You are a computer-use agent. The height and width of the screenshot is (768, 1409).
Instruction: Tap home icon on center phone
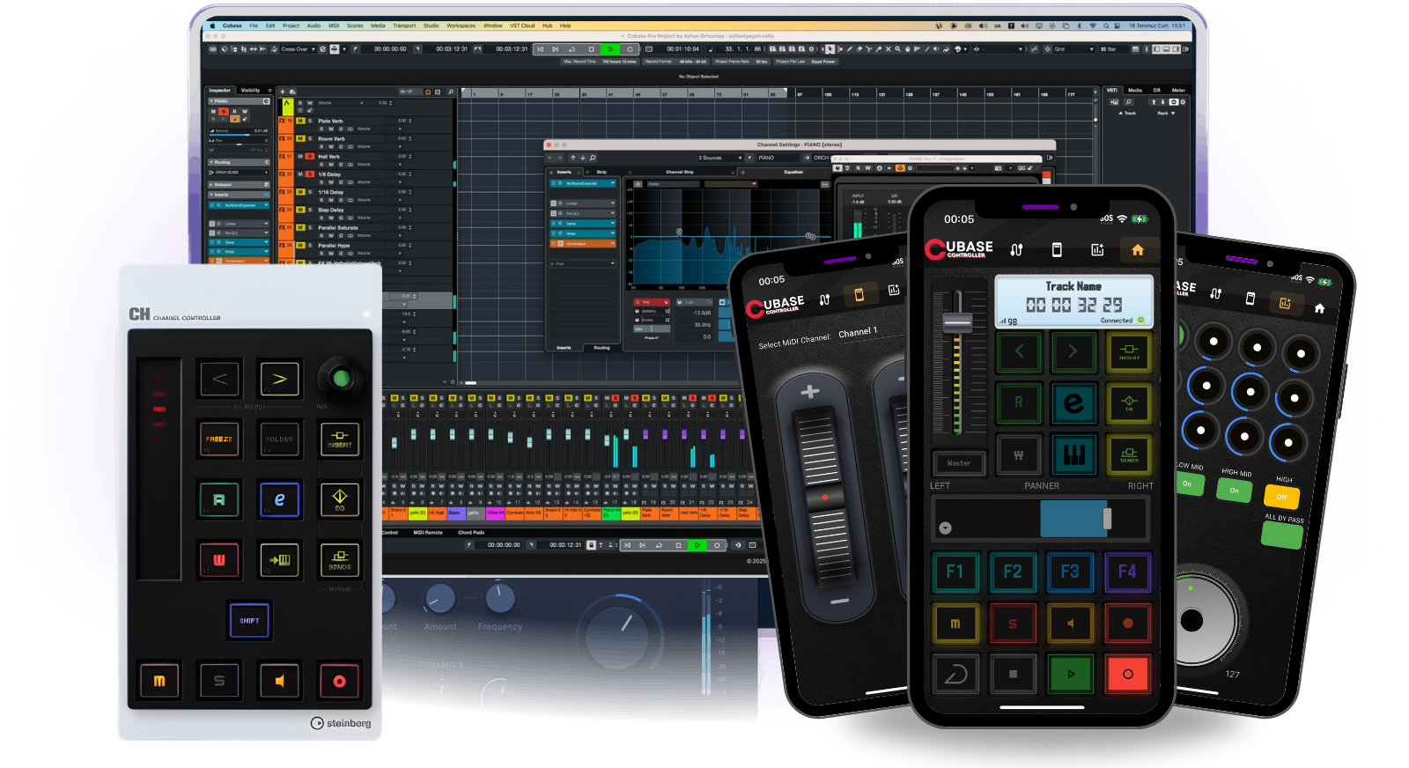coord(1138,250)
